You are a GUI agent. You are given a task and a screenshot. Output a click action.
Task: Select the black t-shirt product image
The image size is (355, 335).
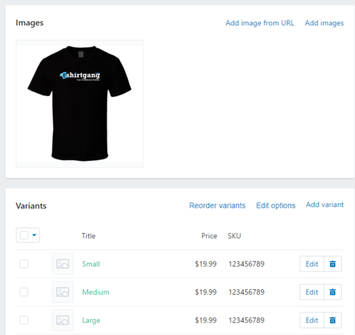(79, 104)
